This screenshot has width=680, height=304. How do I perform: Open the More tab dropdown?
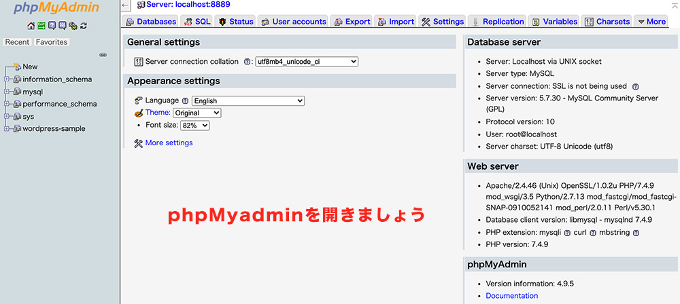[x=651, y=21]
